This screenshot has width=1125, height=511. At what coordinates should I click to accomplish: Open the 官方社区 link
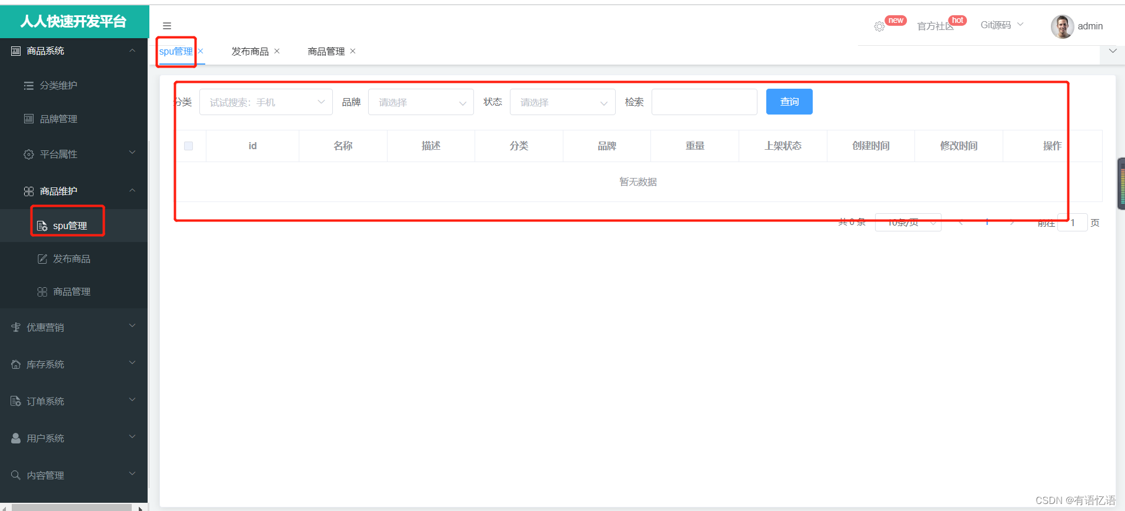pos(936,26)
